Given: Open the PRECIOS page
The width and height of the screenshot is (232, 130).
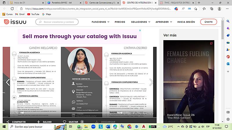Looking at the screenshot, I should click(x=120, y=22).
